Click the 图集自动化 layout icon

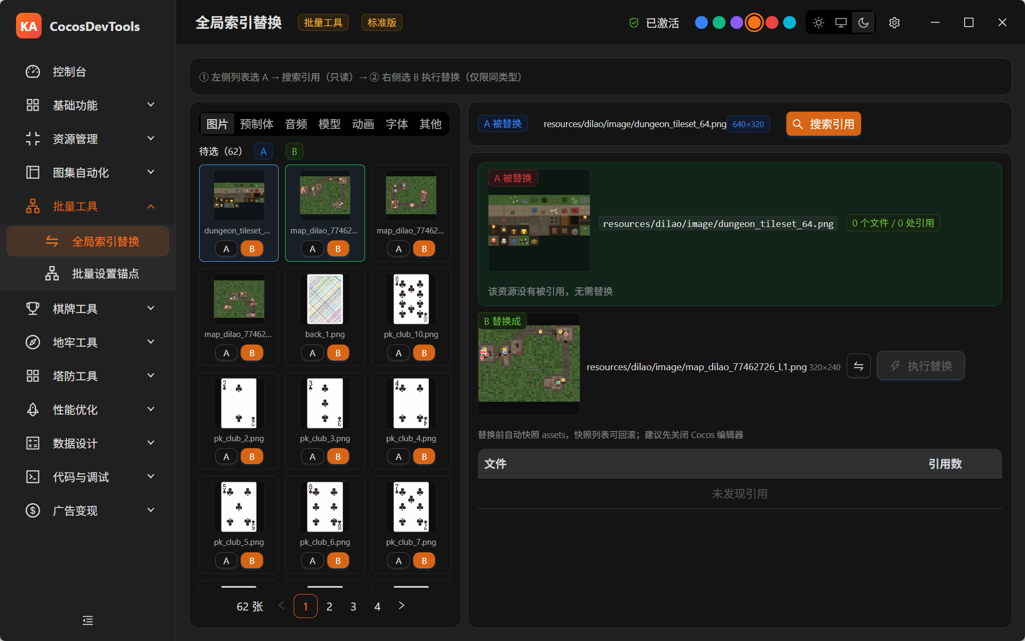(x=33, y=173)
